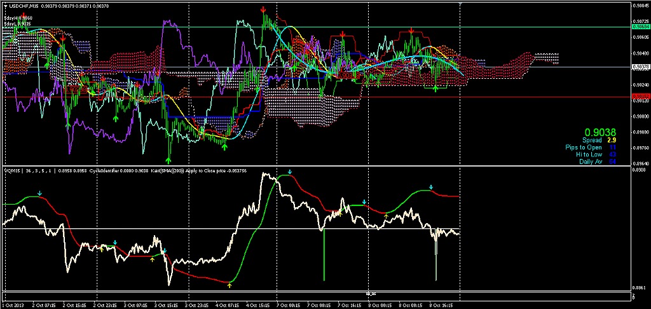Click the green 0.90684 price label on axis
This screenshot has width=651, height=309.
click(641, 27)
